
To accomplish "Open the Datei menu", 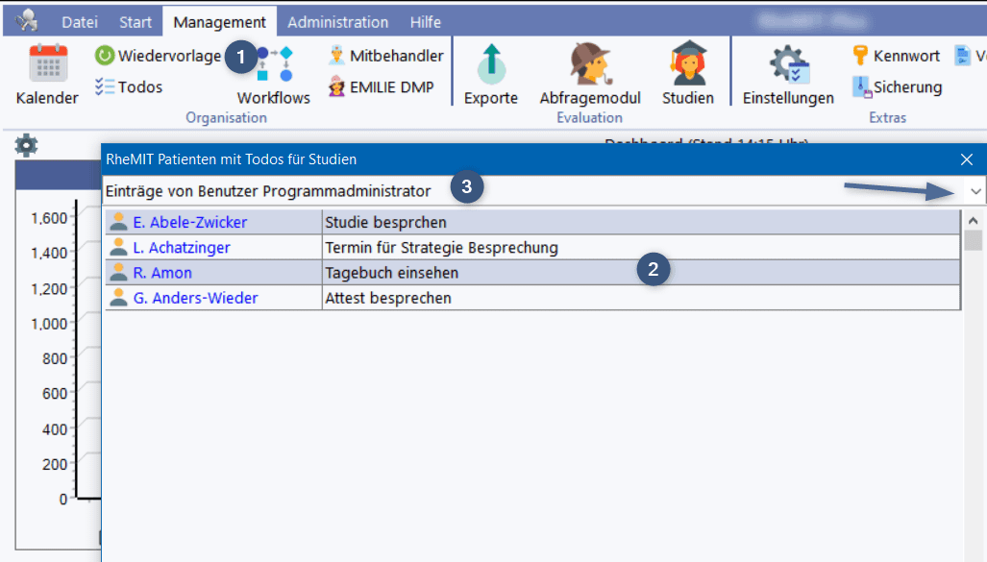I will [x=80, y=22].
